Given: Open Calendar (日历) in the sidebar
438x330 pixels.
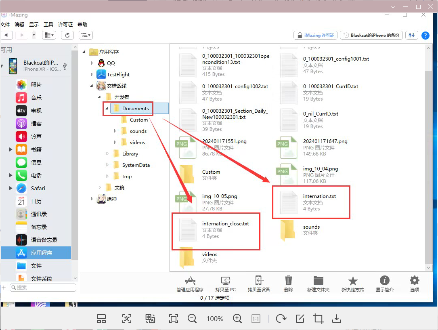Looking at the screenshot, I should click(36, 201).
